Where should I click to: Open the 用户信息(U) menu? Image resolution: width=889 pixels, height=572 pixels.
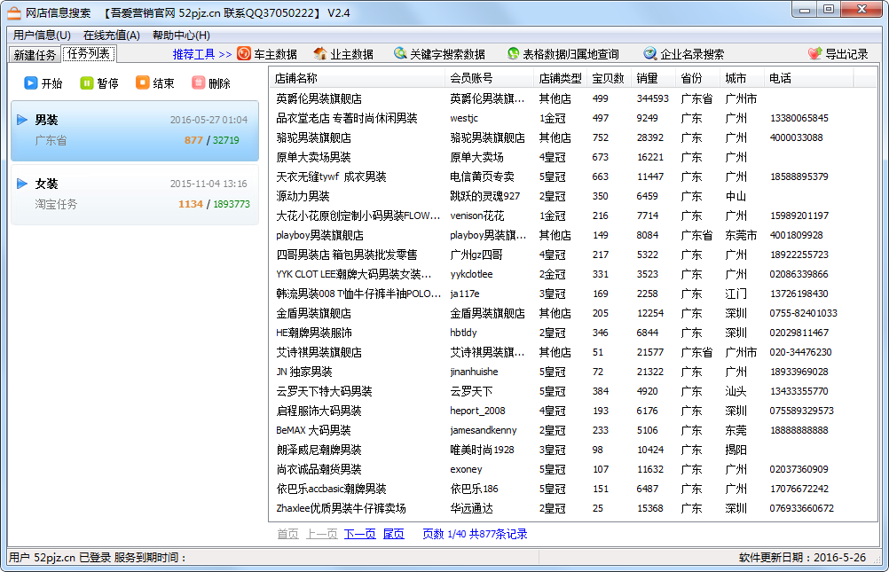42,35
